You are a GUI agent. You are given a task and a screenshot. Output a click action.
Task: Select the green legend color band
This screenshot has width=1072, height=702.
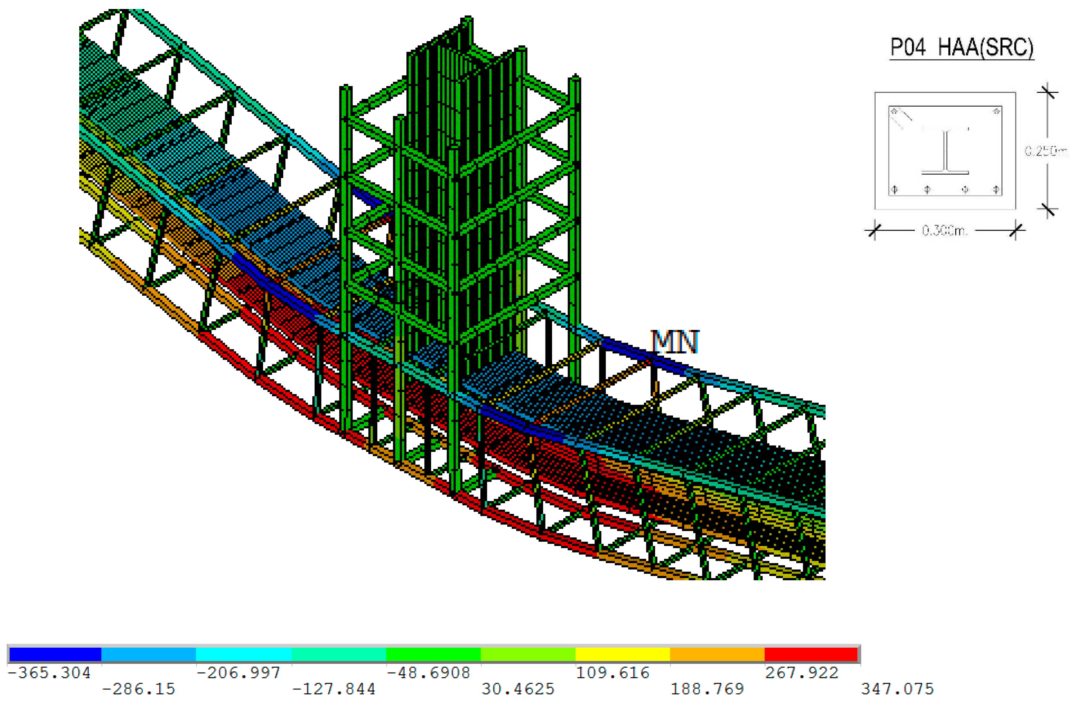[433, 654]
